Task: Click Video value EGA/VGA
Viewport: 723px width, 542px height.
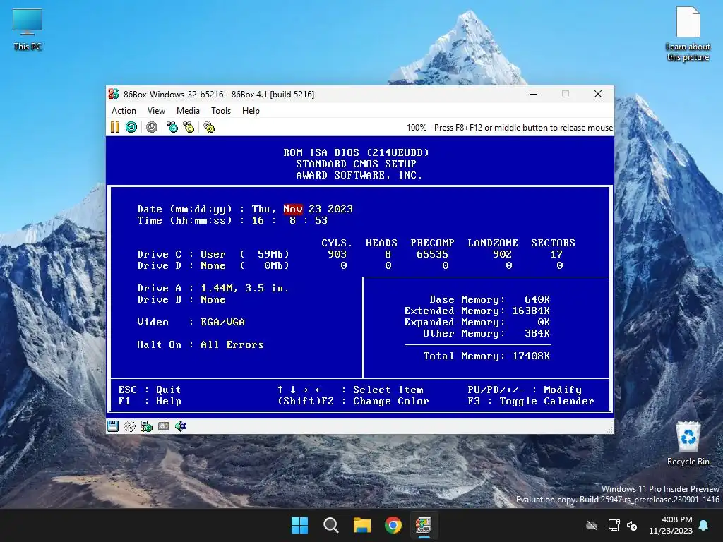Action: [222, 322]
